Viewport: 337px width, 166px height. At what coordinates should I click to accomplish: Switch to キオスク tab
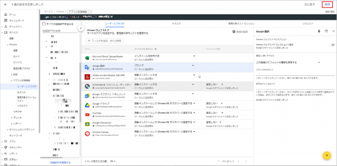(x=176, y=24)
